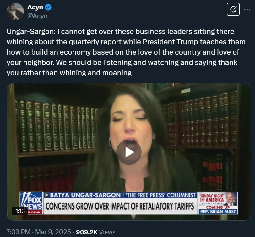255x237 pixels.
Task: Click the blue verified checkmark badge
Action: pos(48,8)
